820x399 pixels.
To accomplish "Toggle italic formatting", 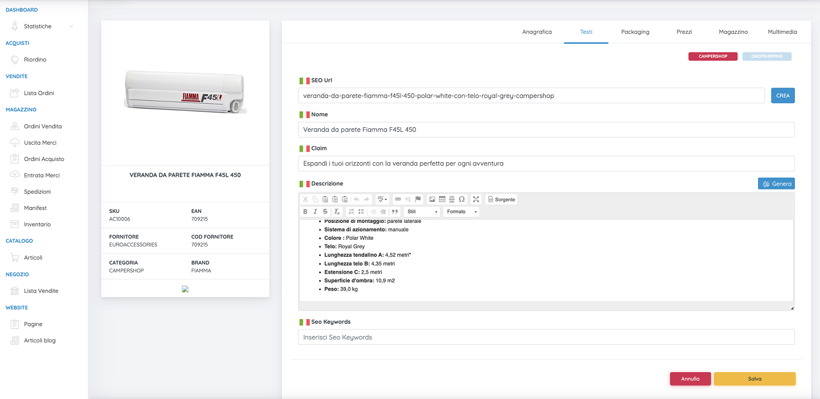I will 315,212.
